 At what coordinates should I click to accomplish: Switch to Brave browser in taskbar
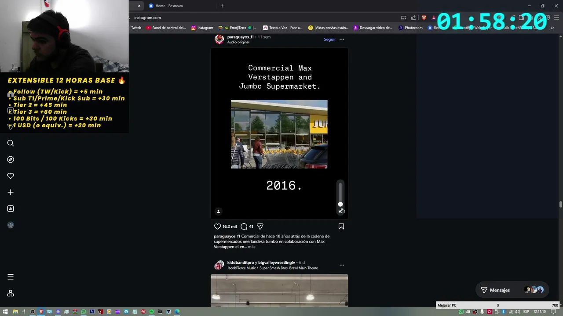pyautogui.click(x=41, y=312)
